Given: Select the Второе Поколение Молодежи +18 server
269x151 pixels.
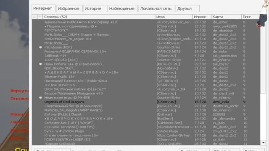Looking at the screenshot, I should [146, 94].
